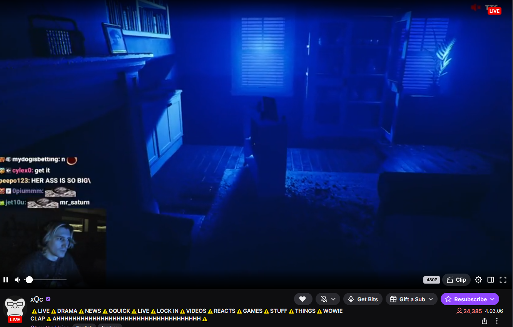The image size is (513, 327).
Task: Click the chat message from cylex0
Action: 25,170
